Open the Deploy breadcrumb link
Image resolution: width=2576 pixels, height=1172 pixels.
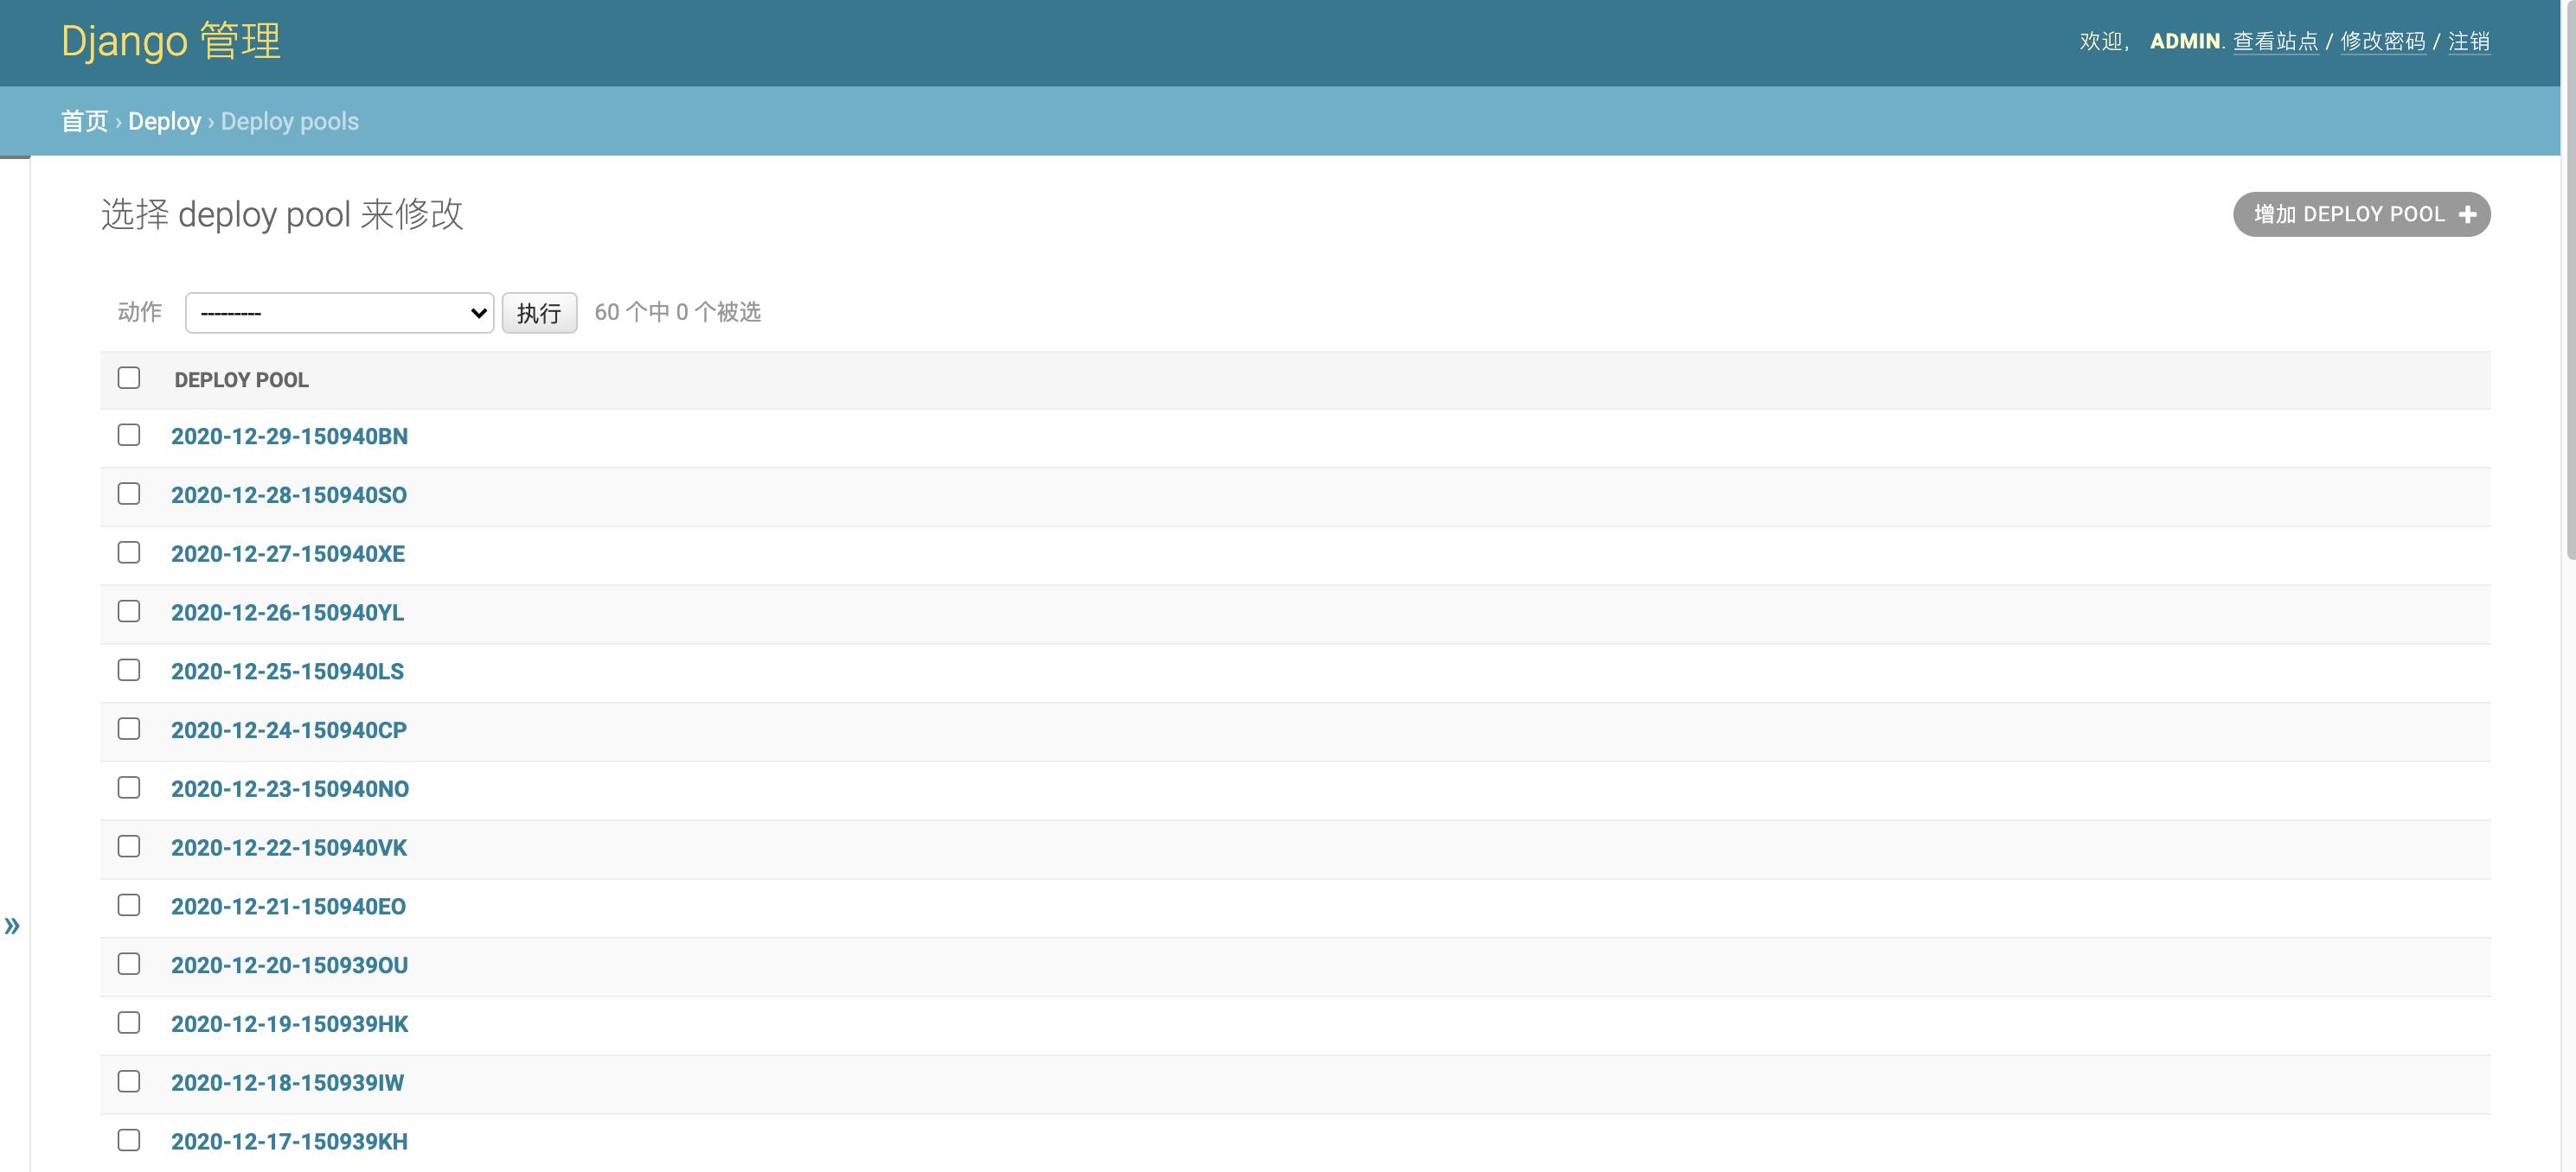(x=164, y=121)
